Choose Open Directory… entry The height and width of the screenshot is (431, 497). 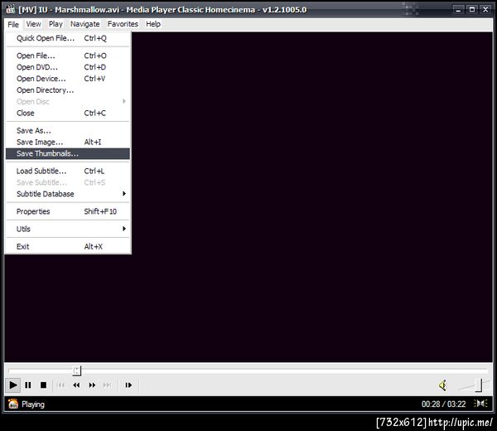pos(68,90)
